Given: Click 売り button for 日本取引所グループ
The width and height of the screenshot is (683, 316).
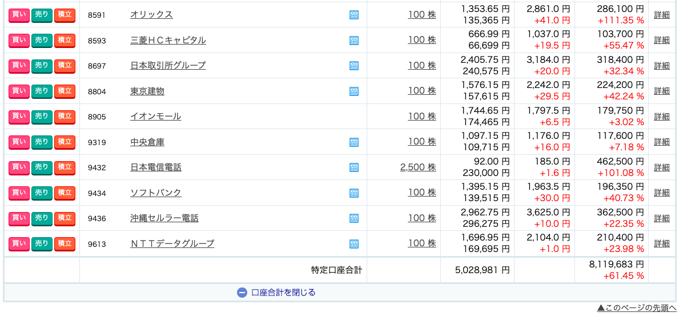Looking at the screenshot, I should (42, 66).
